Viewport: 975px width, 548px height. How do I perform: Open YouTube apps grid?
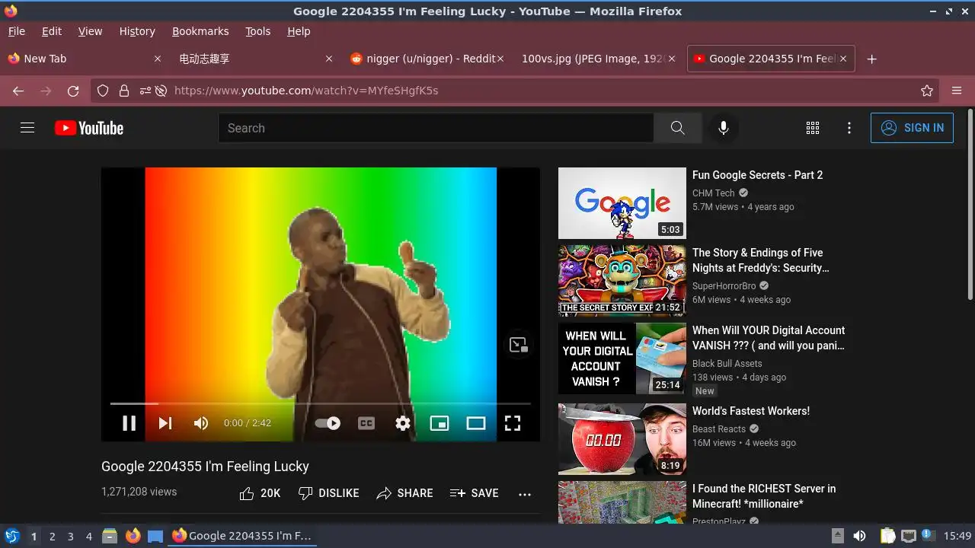(x=813, y=128)
